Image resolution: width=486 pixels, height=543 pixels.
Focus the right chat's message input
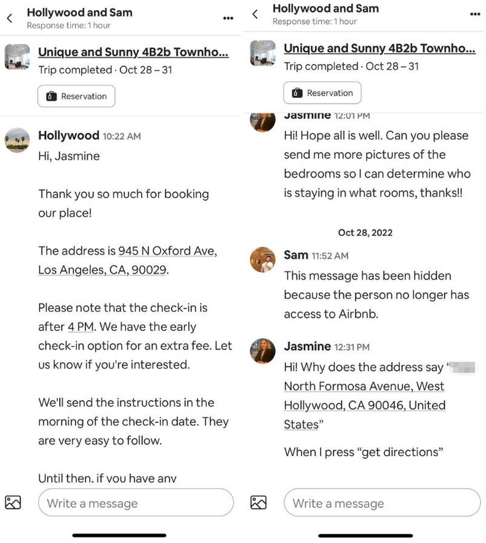tap(381, 503)
